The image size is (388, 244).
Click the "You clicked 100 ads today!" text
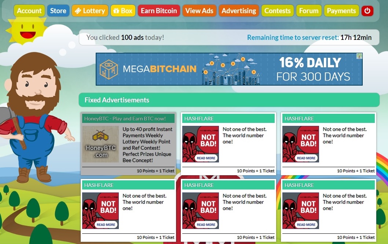pyautogui.click(x=125, y=38)
